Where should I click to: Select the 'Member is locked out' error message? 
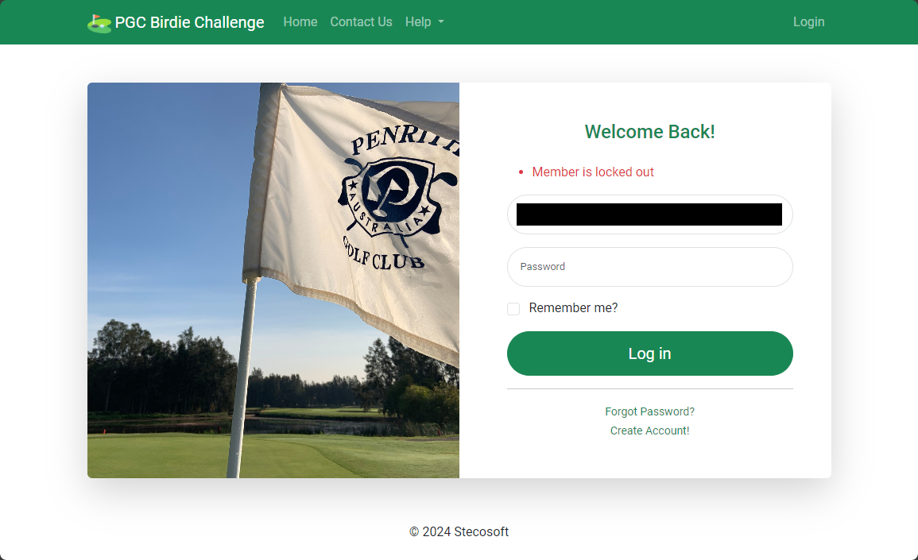592,172
